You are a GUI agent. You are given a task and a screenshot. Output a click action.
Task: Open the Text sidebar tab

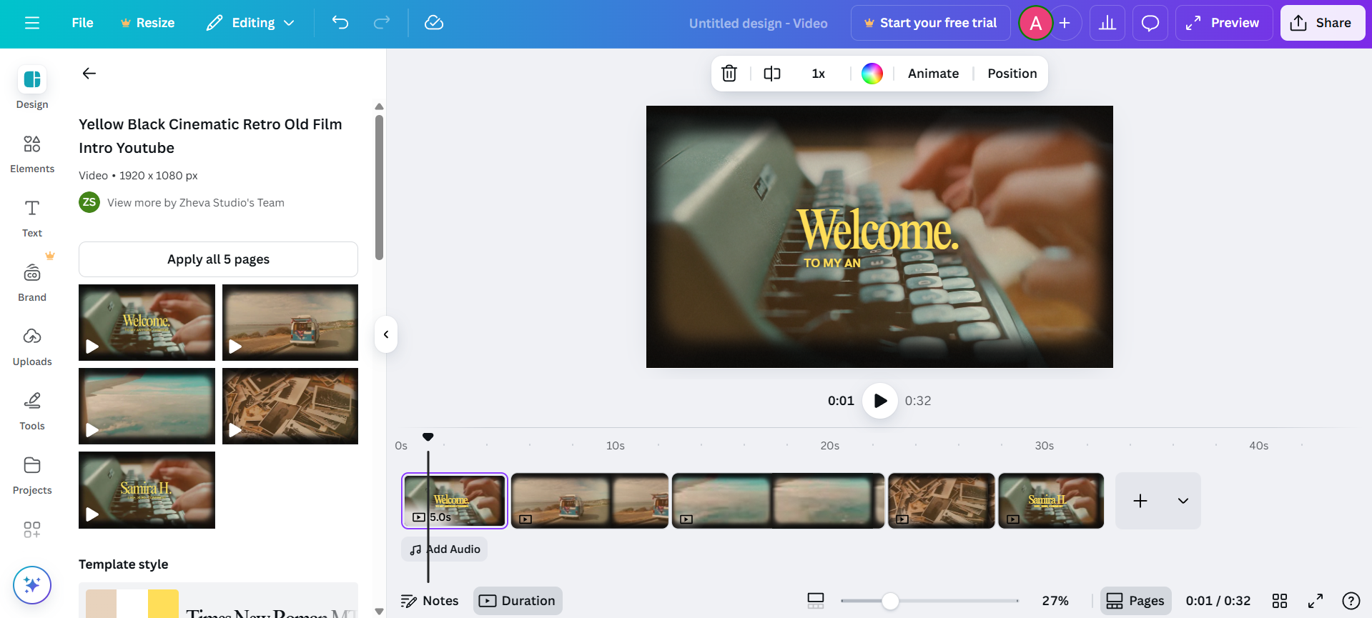[x=32, y=218]
